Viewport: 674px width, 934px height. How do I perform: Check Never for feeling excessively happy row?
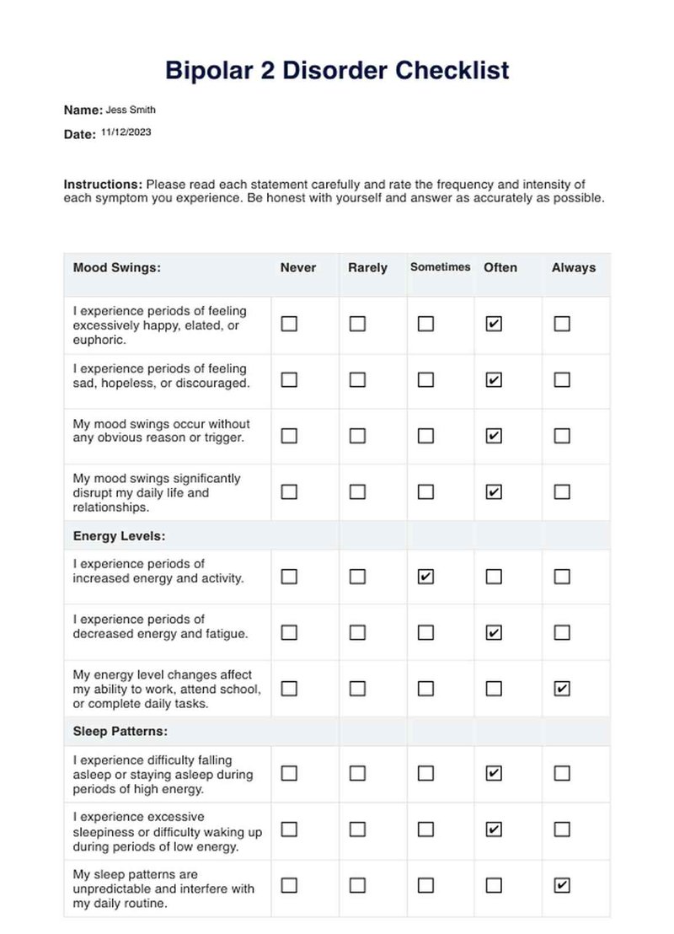coord(289,324)
